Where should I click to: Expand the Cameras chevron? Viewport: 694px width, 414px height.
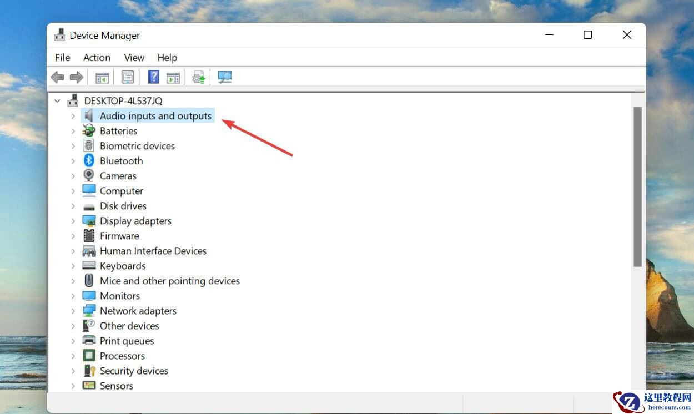point(73,176)
